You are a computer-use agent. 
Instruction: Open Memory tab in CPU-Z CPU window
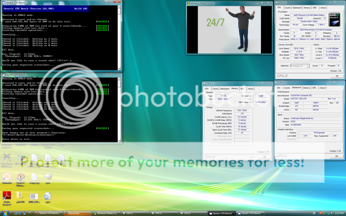point(307,8)
